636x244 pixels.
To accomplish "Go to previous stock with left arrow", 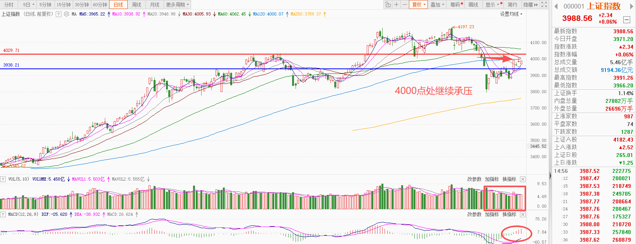I will (556, 6).
